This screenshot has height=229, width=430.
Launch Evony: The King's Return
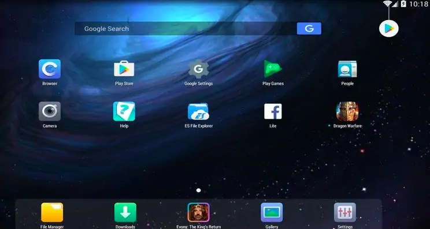coord(199,212)
